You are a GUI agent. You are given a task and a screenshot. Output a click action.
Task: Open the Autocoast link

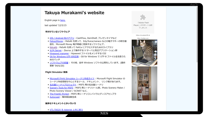55,97
